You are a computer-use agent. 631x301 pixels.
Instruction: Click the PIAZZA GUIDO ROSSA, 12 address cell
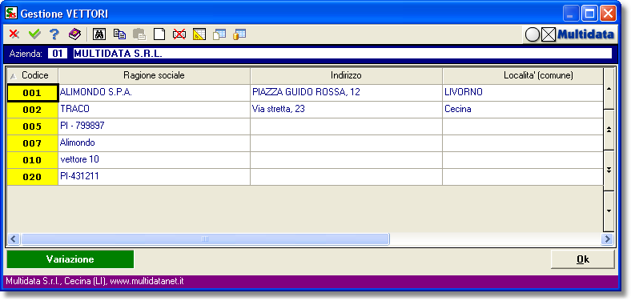(x=346, y=93)
